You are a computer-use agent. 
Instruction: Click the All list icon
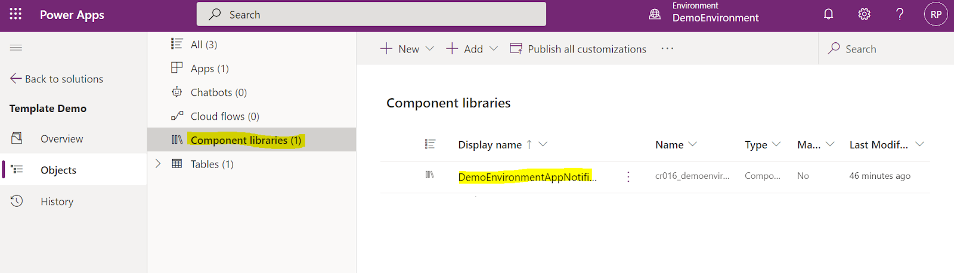[176, 44]
